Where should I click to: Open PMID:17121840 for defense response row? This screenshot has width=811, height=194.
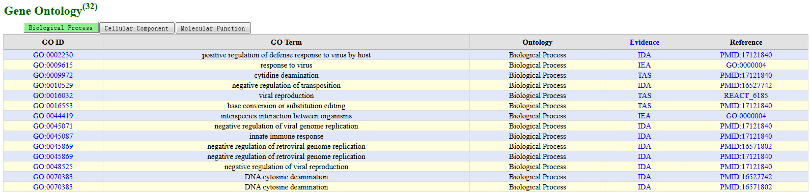point(746,55)
